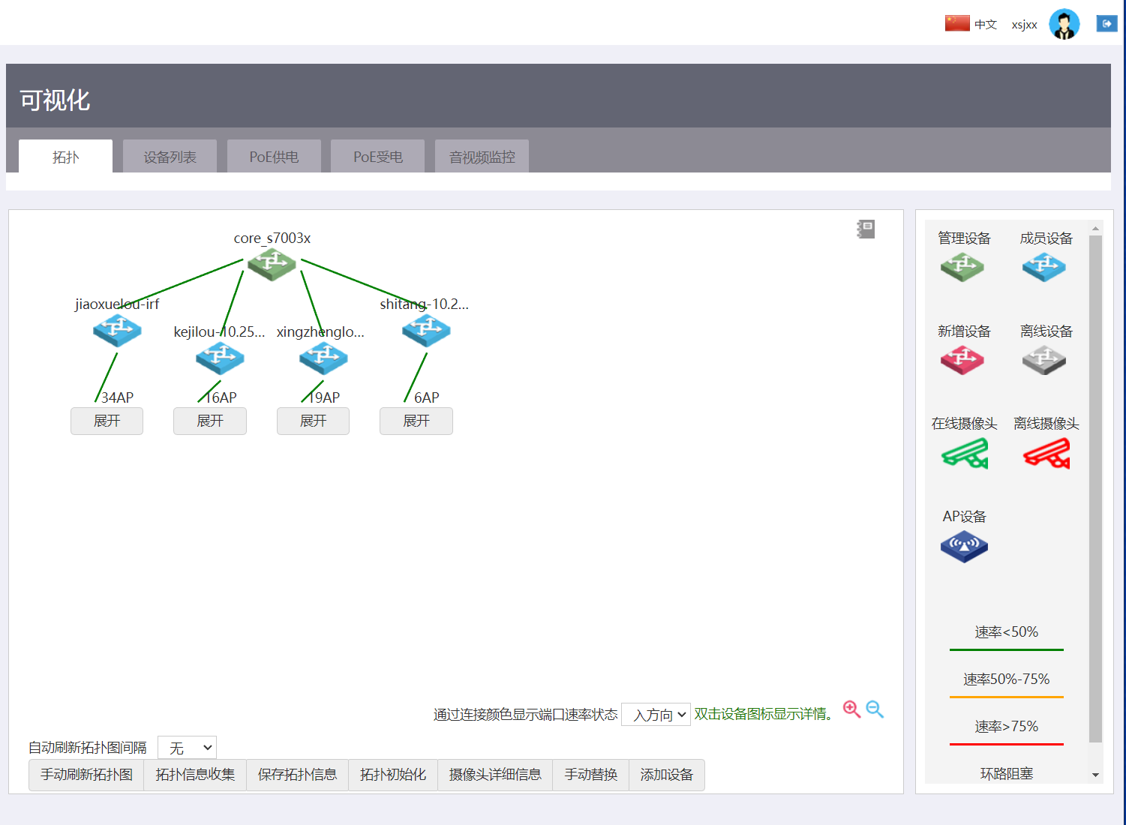This screenshot has height=825, width=1126.
Task: Click the 拓扑信息收集 button
Action: [x=195, y=775]
